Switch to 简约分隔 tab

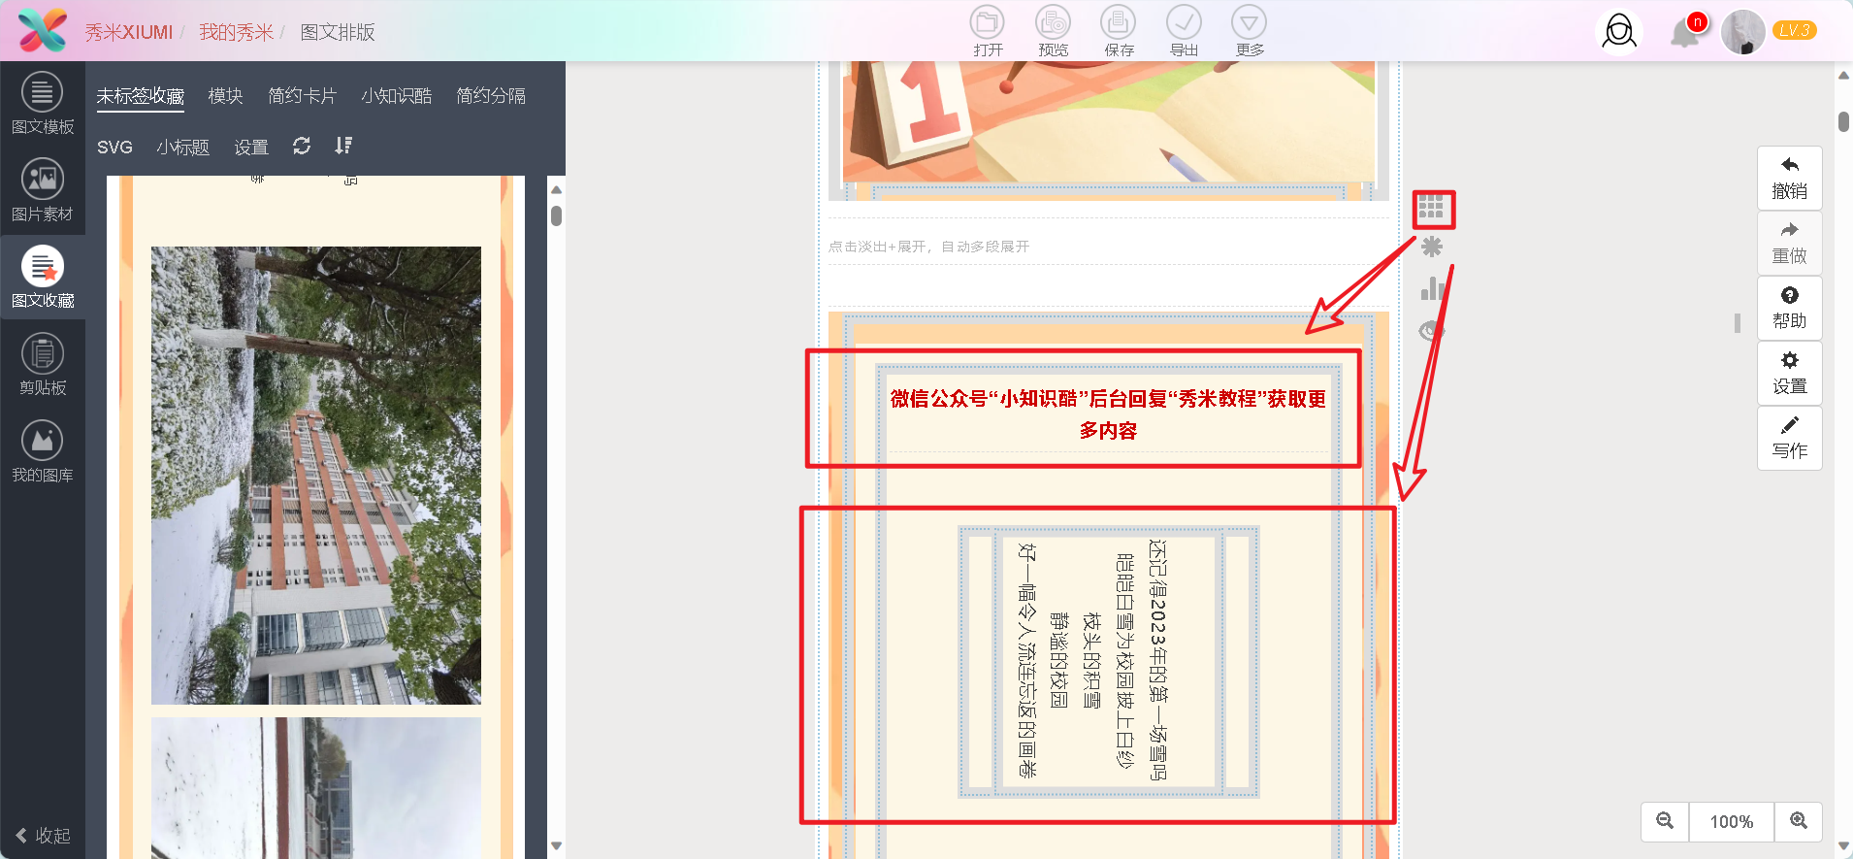491,96
